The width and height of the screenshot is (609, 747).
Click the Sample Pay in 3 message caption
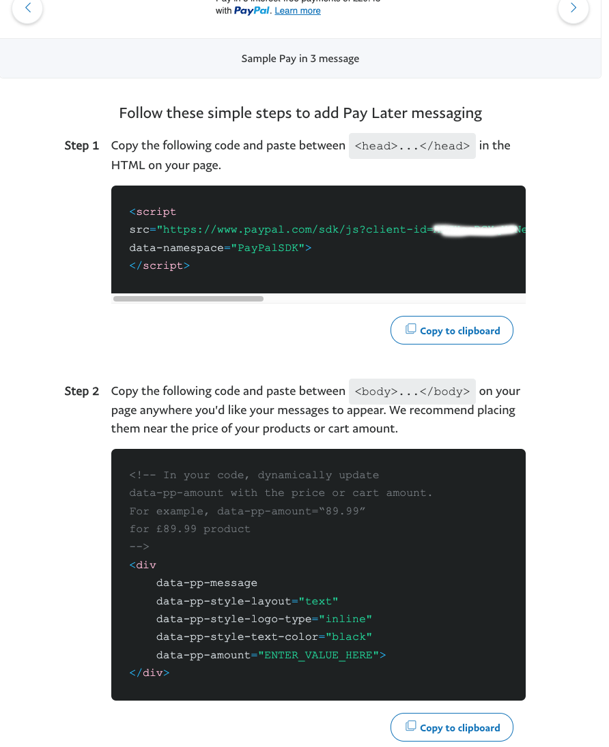click(300, 59)
